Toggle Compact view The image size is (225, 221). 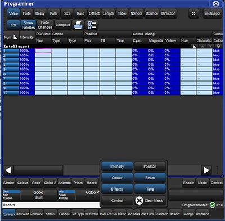(x=63, y=25)
